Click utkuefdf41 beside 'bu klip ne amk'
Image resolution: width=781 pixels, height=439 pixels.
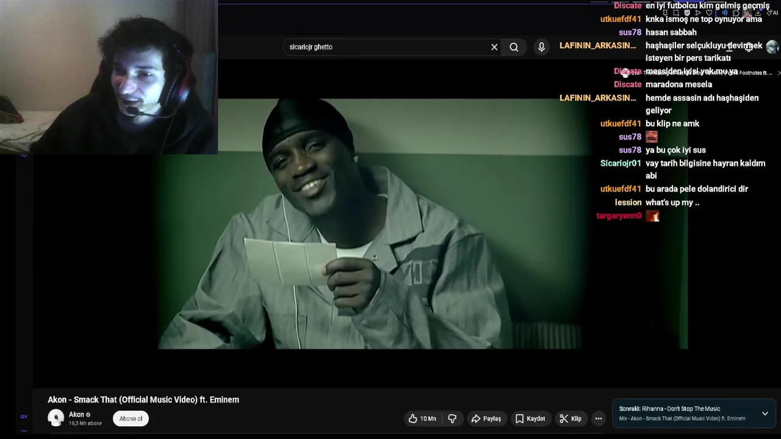pyautogui.click(x=621, y=123)
